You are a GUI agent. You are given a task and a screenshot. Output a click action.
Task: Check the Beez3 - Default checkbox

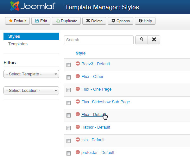(x=68, y=65)
